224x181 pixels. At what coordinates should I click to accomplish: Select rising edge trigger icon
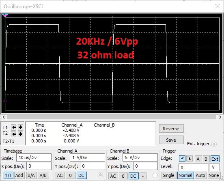pyautogui.click(x=182, y=159)
